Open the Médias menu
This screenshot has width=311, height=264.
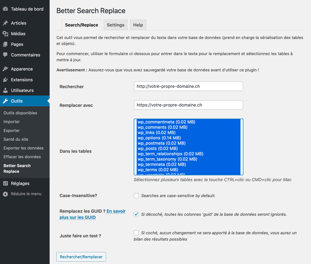click(x=25, y=34)
